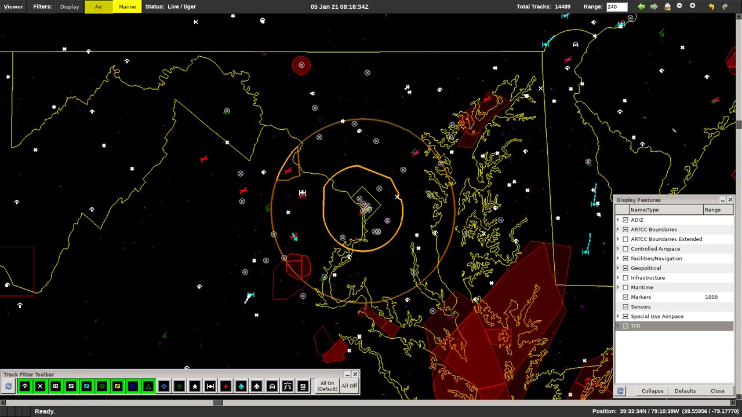Viewport: 742px width, 417px height.
Task: Toggle the Geopolitical checkbox
Action: coord(625,268)
